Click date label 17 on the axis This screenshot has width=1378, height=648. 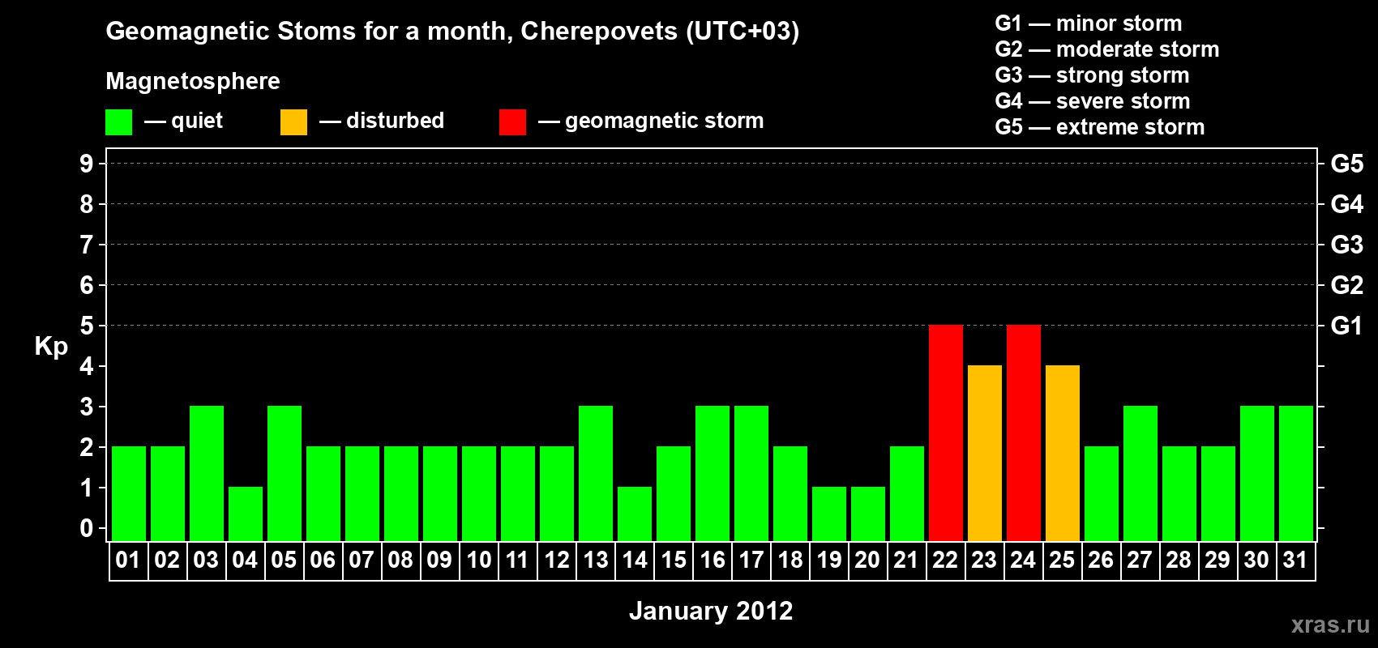pyautogui.click(x=751, y=561)
